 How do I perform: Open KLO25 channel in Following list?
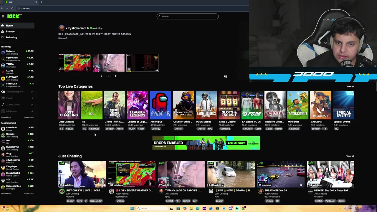(x=17, y=72)
